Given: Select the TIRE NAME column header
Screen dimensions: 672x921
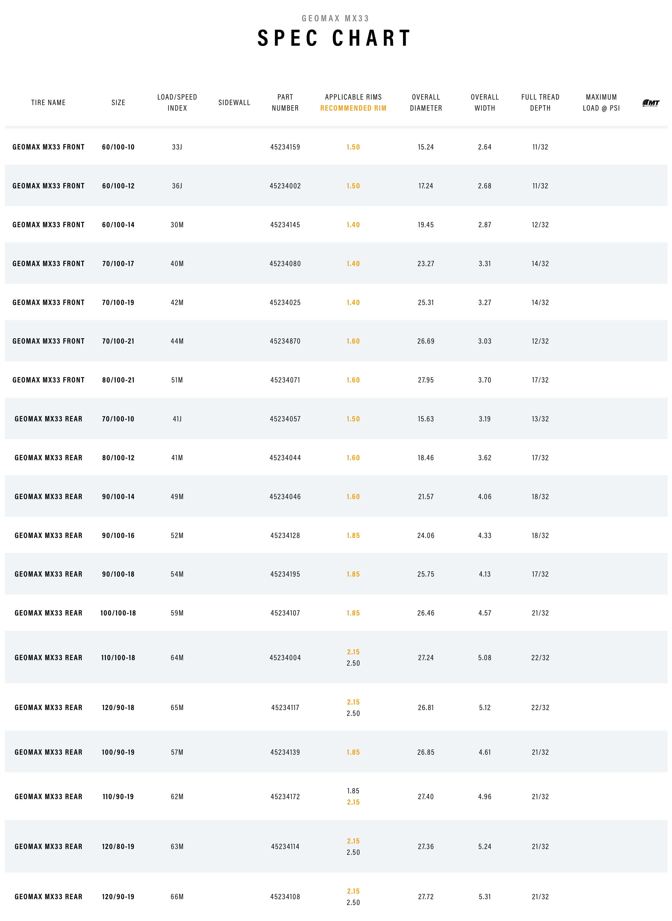Looking at the screenshot, I should point(48,102).
